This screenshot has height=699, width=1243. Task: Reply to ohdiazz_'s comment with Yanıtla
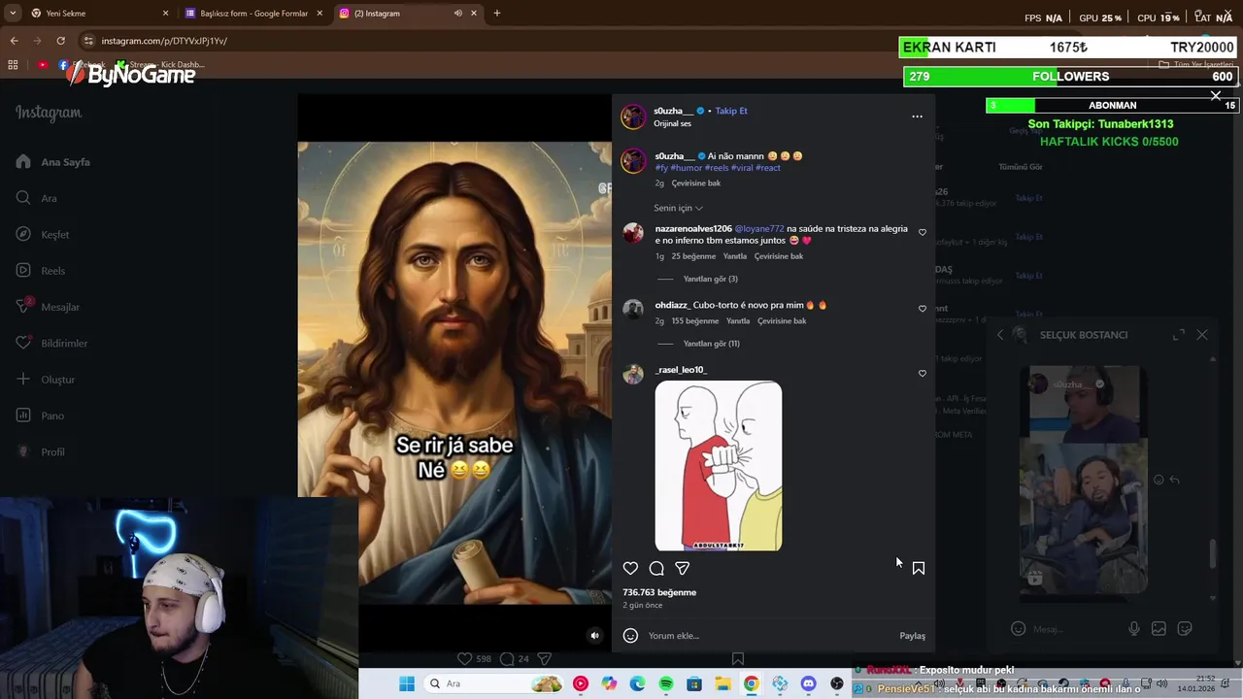(738, 321)
